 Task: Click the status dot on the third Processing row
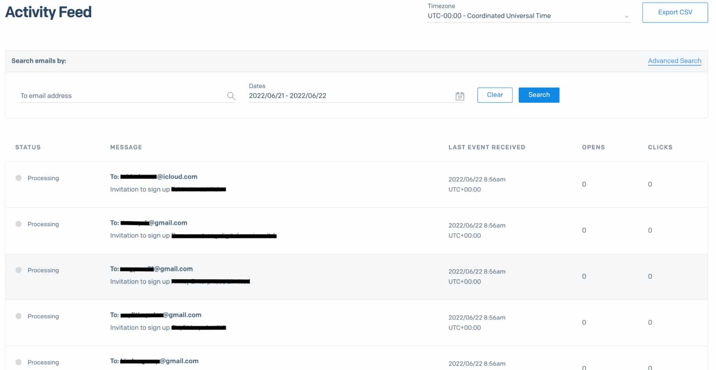pos(18,270)
